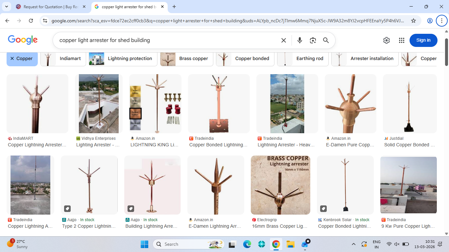This screenshot has width=449, height=252.
Task: Click the blue Sign in button
Action: point(423,40)
